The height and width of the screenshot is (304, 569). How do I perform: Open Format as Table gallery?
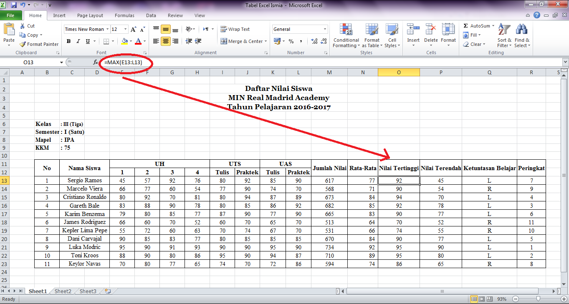point(372,36)
